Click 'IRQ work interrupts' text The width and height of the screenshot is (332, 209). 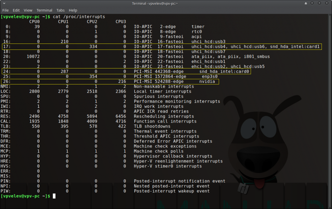click(159, 106)
